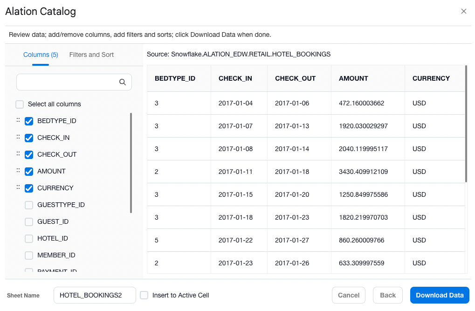The image size is (475, 311).
Task: Uncheck the CURRENCY column checkbox
Action: pos(29,188)
